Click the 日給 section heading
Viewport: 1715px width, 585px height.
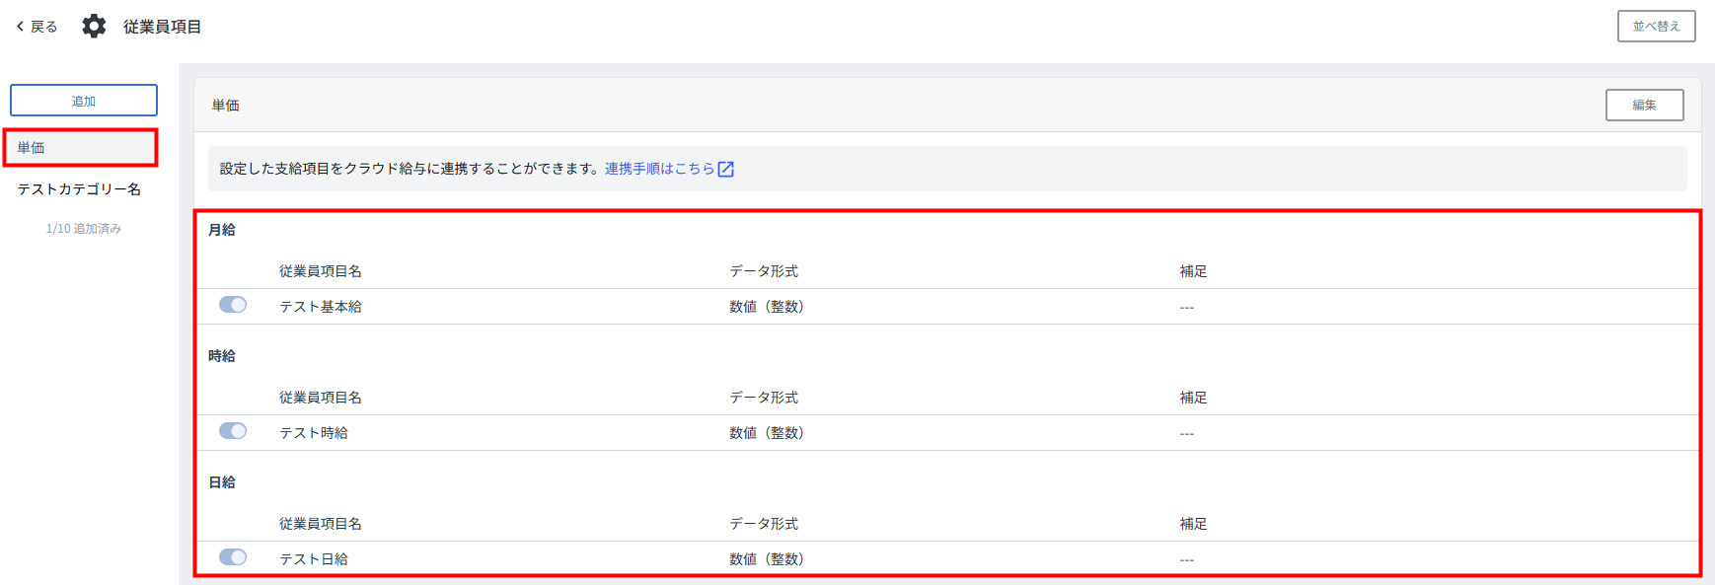coord(222,482)
